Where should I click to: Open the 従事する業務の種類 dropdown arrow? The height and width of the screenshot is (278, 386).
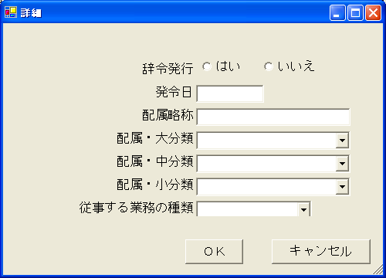(303, 209)
